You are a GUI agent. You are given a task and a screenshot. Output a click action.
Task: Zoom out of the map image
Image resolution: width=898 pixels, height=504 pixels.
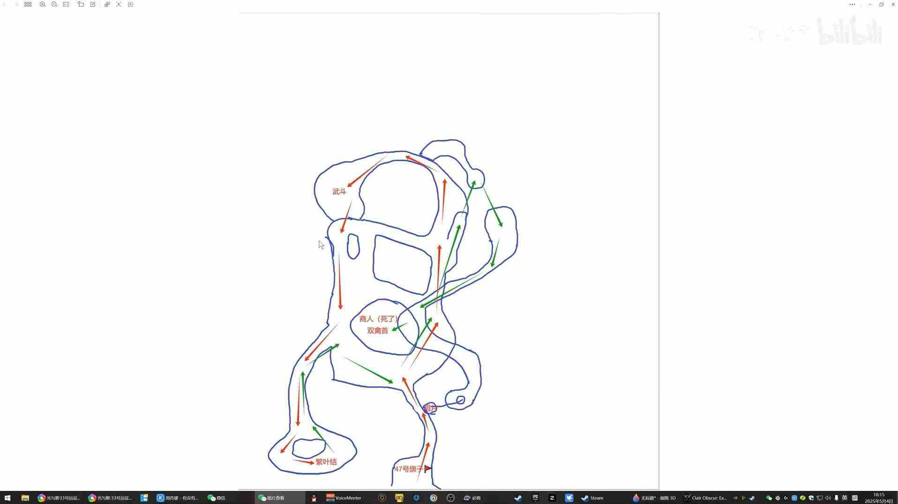point(54,4)
